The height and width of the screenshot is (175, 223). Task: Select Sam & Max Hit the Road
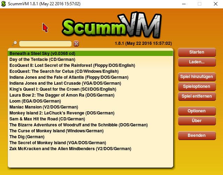point(90,119)
